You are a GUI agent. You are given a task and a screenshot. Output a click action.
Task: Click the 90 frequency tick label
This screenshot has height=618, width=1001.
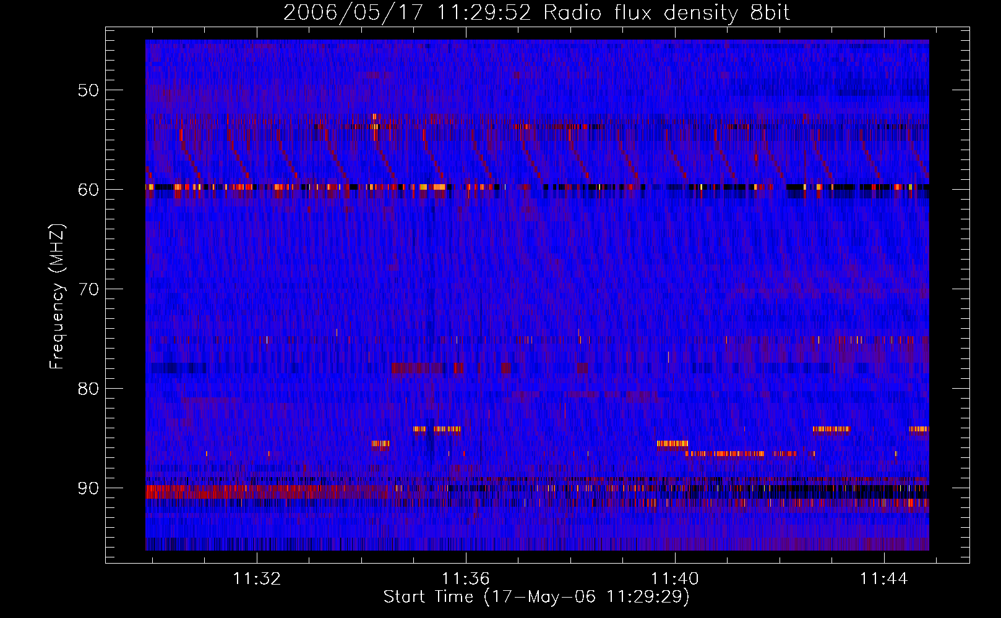[x=88, y=488]
